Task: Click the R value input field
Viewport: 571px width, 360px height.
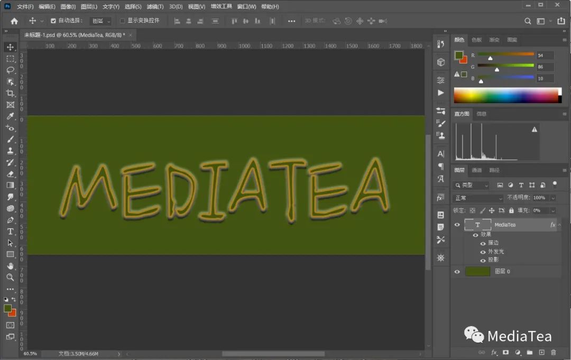Action: 545,56
